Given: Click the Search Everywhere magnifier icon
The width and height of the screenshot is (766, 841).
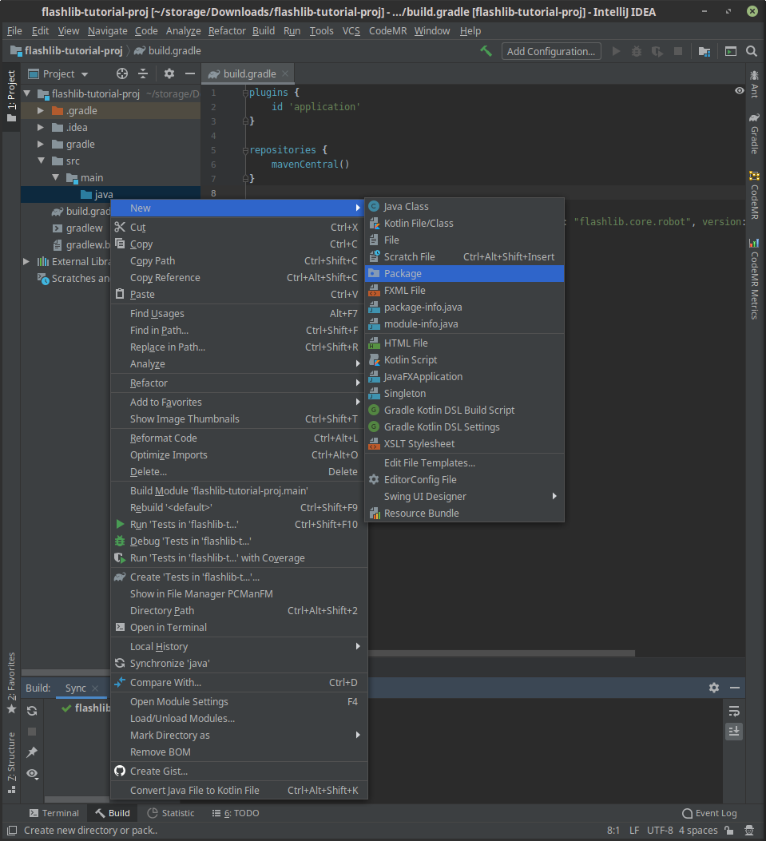Looking at the screenshot, I should coord(752,50).
